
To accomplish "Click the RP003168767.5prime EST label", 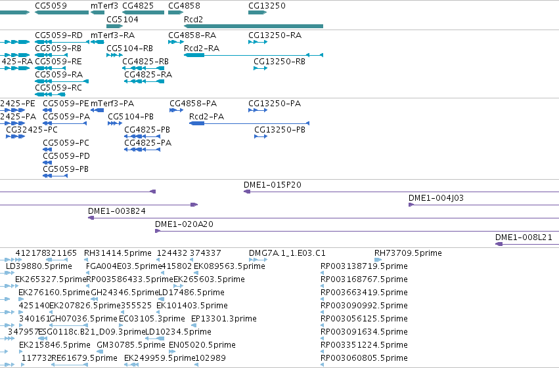I will click(364, 279).
